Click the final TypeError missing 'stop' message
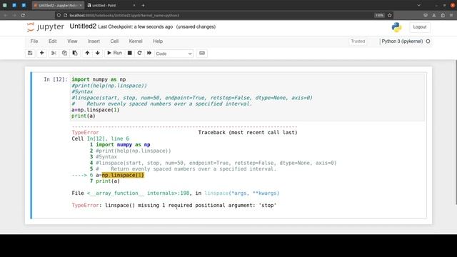This screenshot has width=457, height=257. [174, 205]
